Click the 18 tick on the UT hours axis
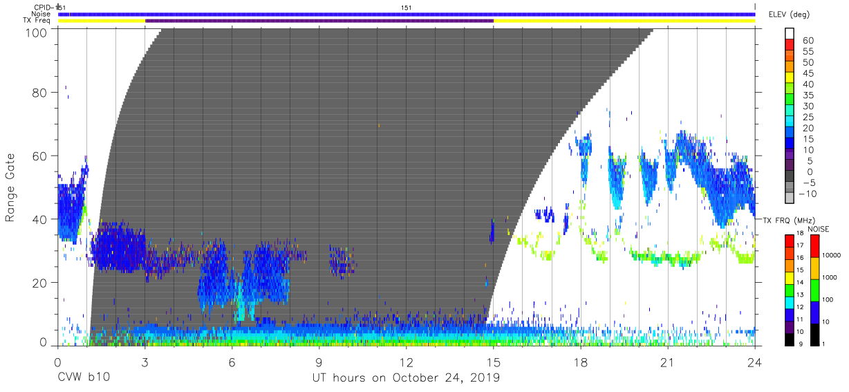 point(581,362)
